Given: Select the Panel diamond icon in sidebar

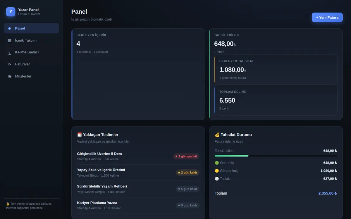Looking at the screenshot, I should (x=10, y=28).
